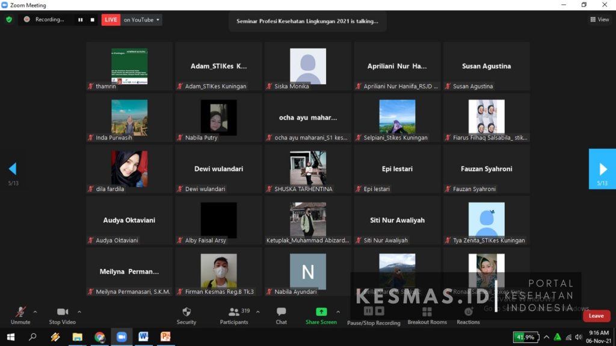Open the View menu
The image size is (616, 346).
(600, 19)
